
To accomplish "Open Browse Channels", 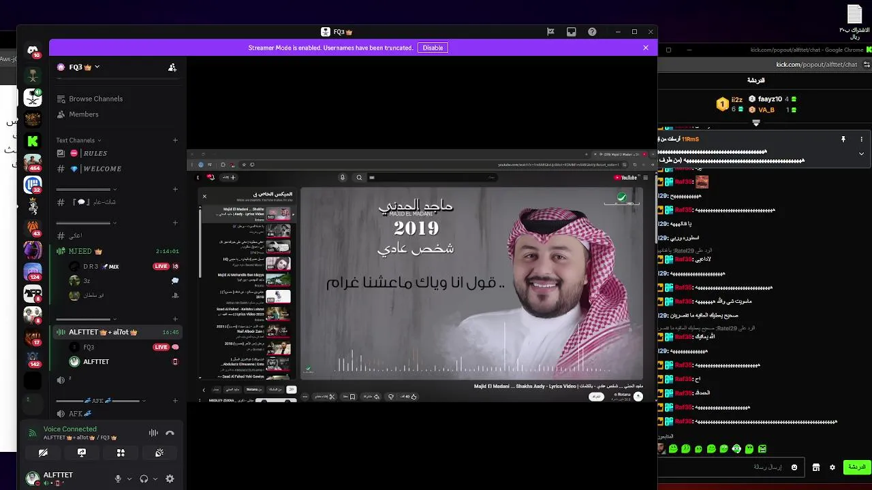I will point(116,99).
